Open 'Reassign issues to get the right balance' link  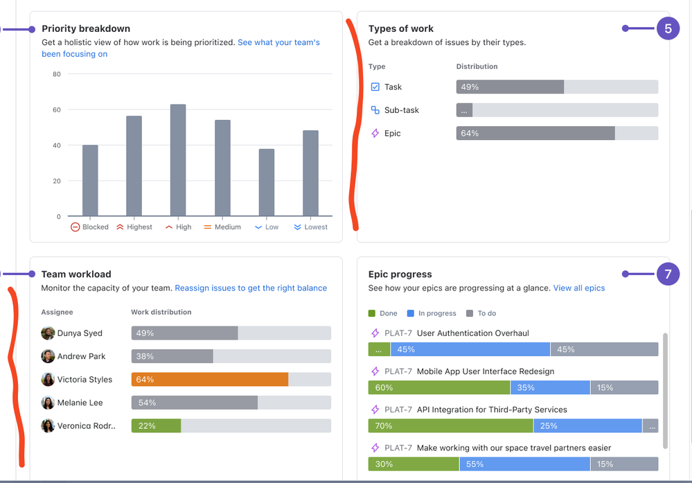[251, 288]
